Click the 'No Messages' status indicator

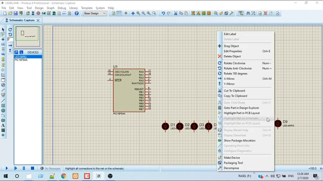[50, 168]
